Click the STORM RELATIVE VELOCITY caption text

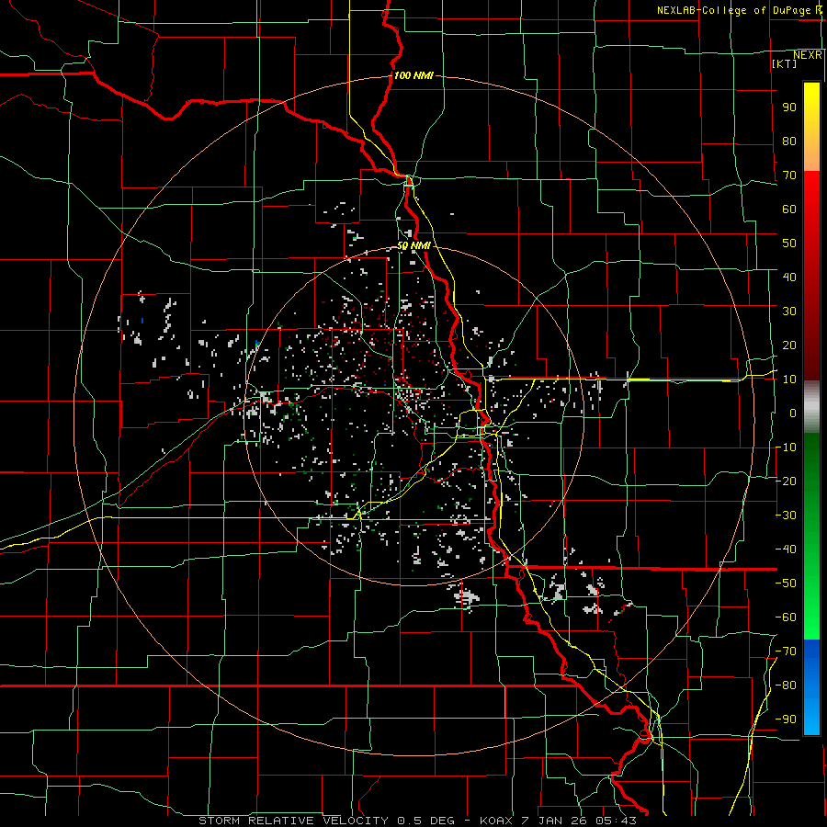pos(293,821)
